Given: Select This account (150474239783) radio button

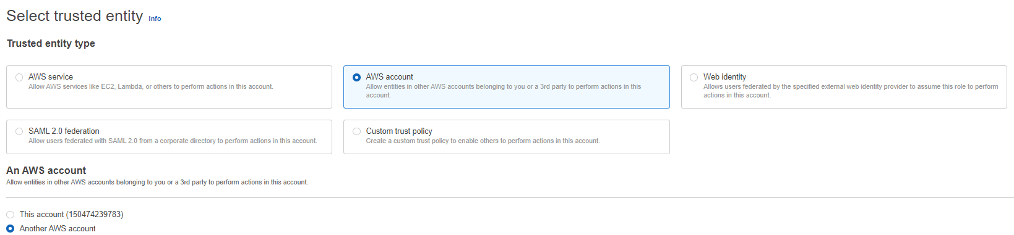Looking at the screenshot, I should point(10,215).
